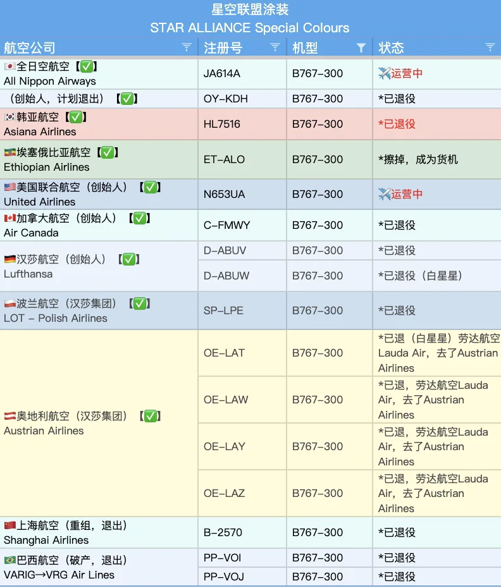
Task: Click green checkmark next to 全日空航空
Action: [x=86, y=67]
